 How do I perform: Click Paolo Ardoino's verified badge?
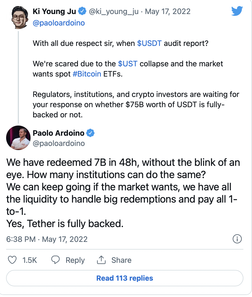pyautogui.click(x=91, y=133)
